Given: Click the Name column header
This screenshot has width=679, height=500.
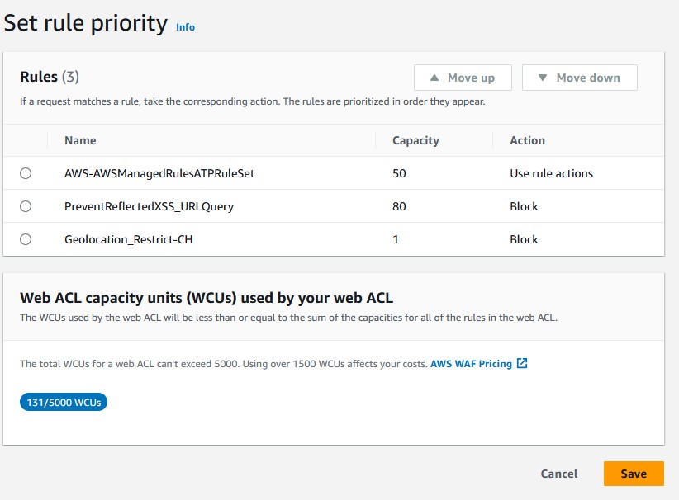Looking at the screenshot, I should point(80,140).
